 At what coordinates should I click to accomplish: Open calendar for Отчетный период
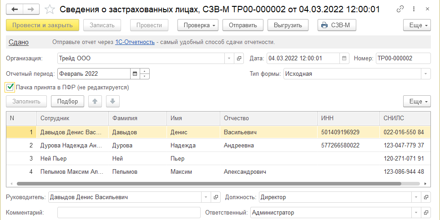point(134,73)
